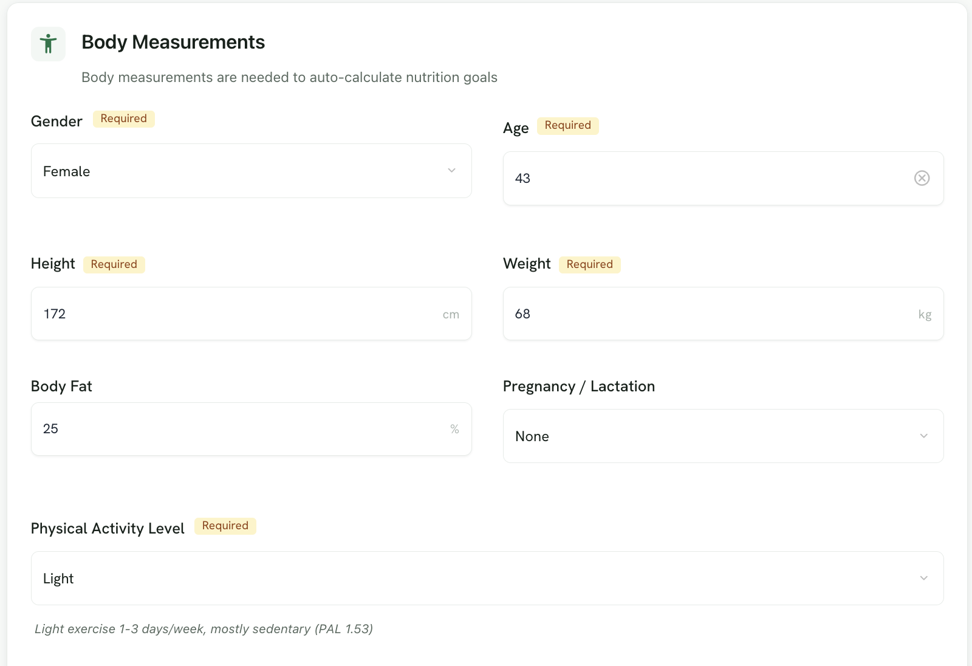Expand the Pregnancy / Lactation dropdown
The image size is (972, 666).
723,436
